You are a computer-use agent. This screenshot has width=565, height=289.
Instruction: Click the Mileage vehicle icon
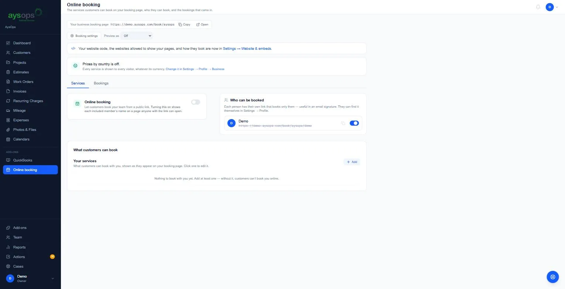click(8, 110)
